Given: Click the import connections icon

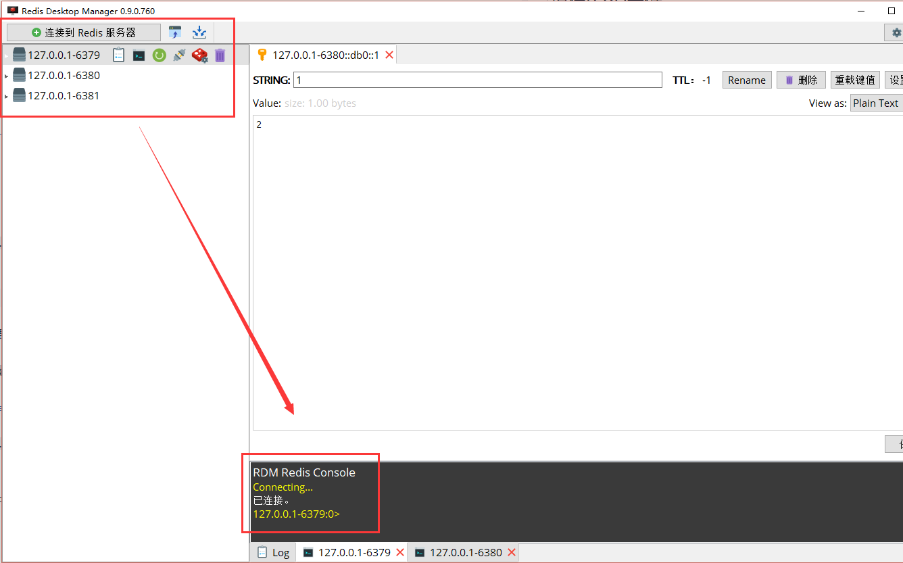Looking at the screenshot, I should pos(175,32).
